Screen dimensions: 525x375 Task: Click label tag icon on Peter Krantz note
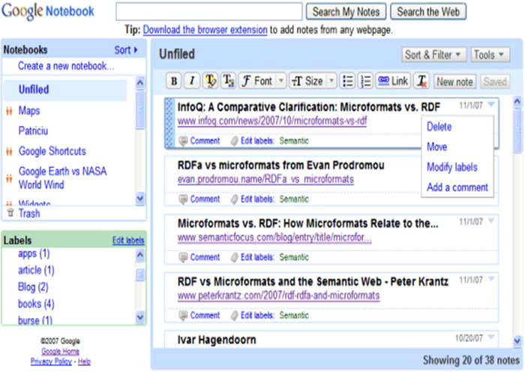234,316
